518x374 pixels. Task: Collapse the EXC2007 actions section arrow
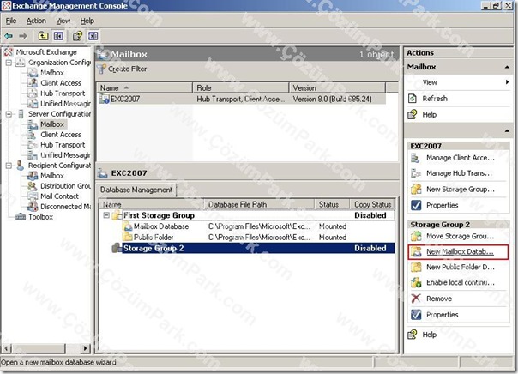[507, 131]
